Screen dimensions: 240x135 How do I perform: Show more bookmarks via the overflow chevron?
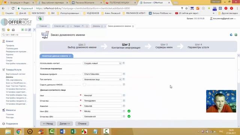[214, 13]
